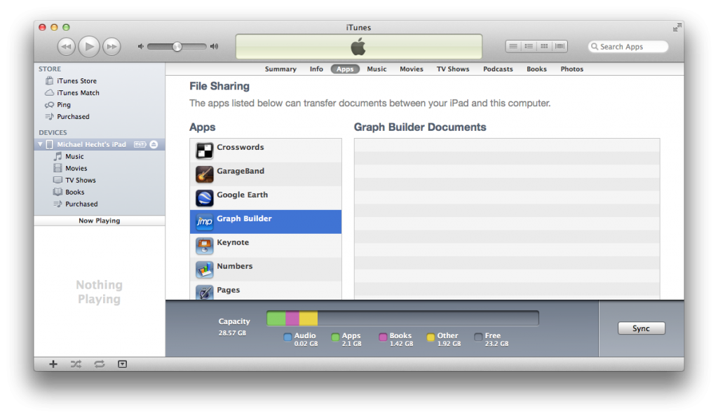This screenshot has height=418, width=718.
Task: Select GarageBand text in Apps list
Action: point(241,171)
